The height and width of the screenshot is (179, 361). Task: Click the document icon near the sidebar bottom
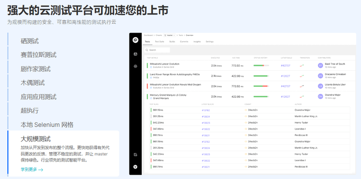pos(135,155)
